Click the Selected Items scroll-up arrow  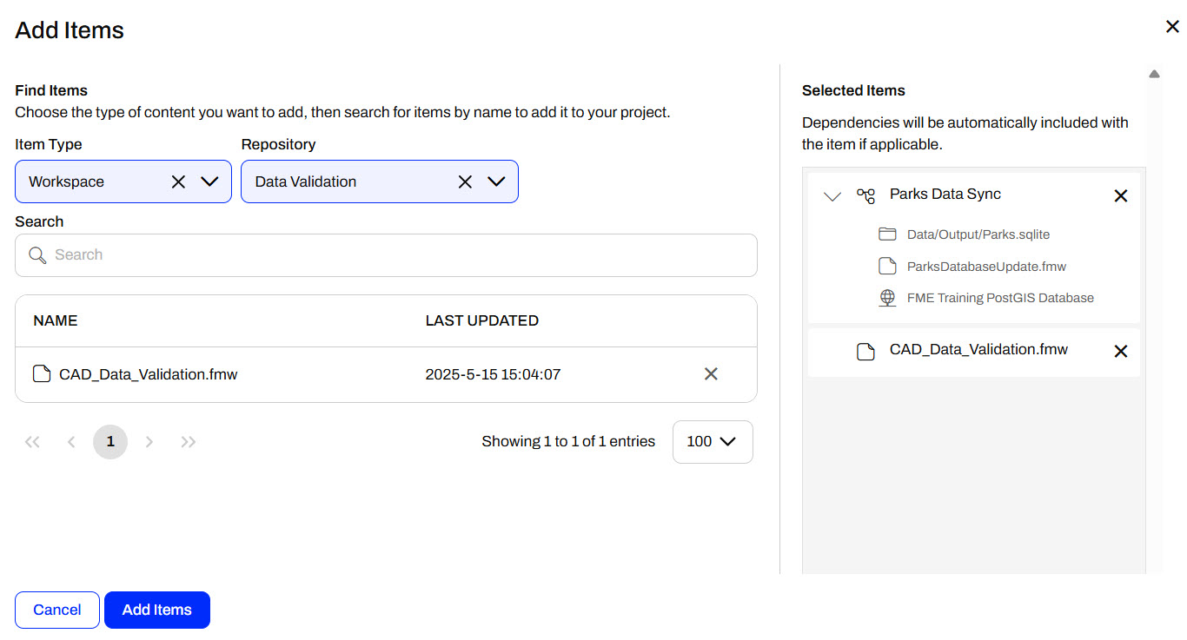tap(1154, 75)
